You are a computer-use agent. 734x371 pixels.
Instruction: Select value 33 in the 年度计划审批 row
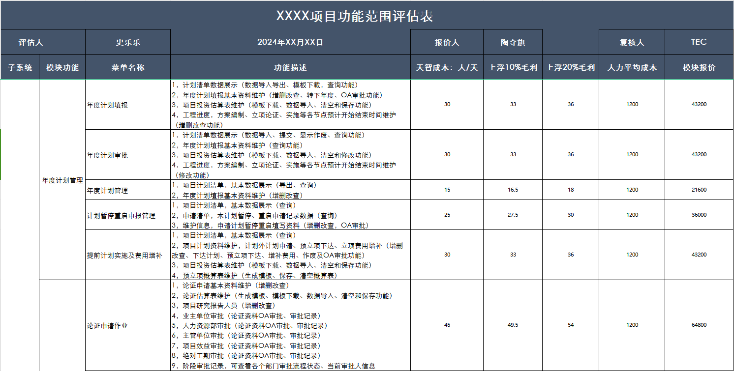pyautogui.click(x=513, y=154)
